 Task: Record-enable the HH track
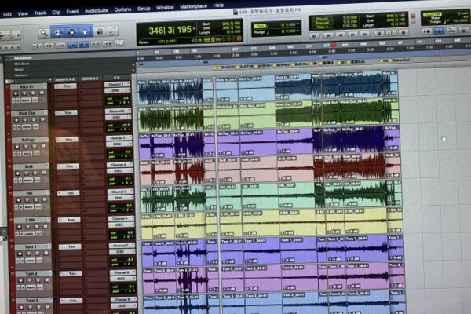19,200
